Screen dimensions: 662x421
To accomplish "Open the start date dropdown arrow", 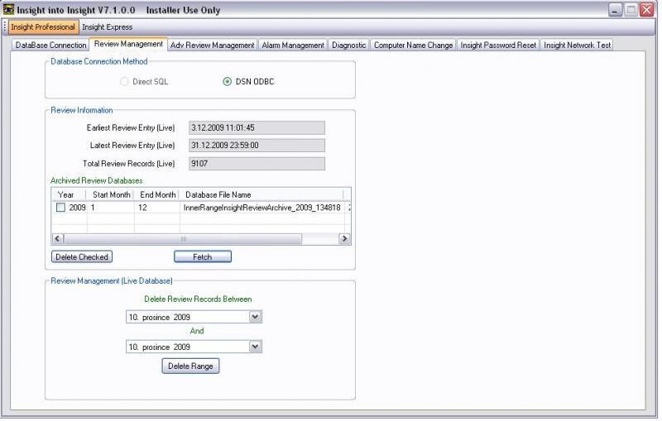I will pyautogui.click(x=255, y=317).
